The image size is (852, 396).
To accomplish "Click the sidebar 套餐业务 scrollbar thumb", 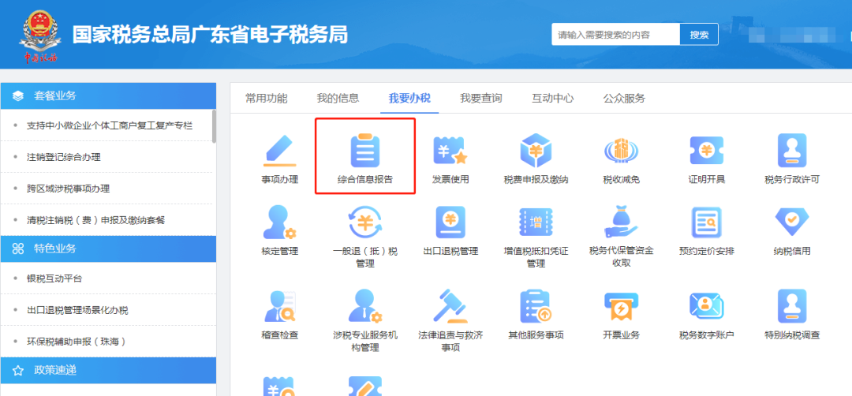I will click(214, 126).
